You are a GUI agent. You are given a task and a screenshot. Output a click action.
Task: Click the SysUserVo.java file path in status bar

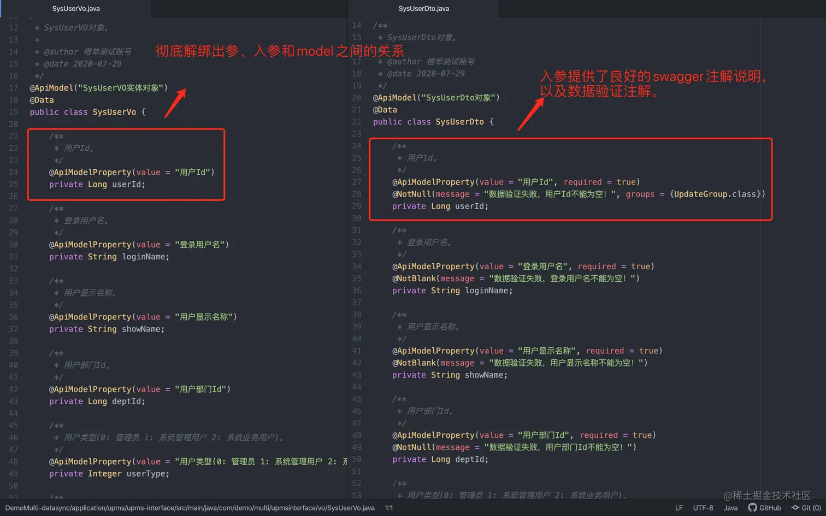pos(190,508)
